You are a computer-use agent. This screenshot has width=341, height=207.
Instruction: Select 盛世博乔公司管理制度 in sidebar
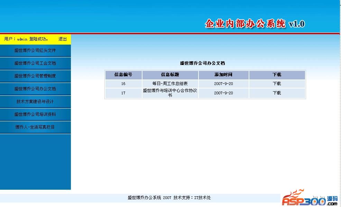[x=35, y=76]
